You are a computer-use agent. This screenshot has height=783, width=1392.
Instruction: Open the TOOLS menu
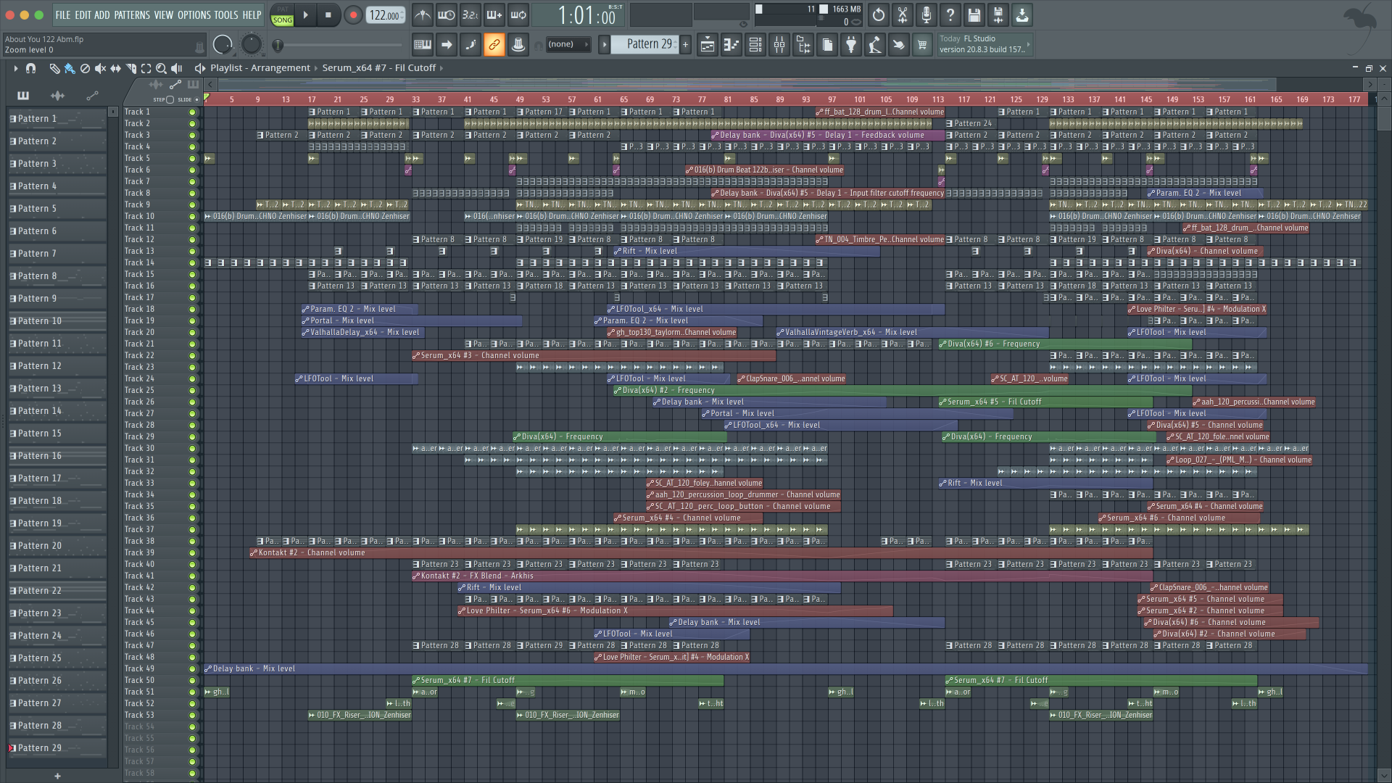coord(226,14)
